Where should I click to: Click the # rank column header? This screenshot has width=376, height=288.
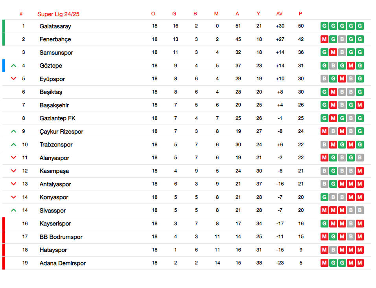point(21,14)
